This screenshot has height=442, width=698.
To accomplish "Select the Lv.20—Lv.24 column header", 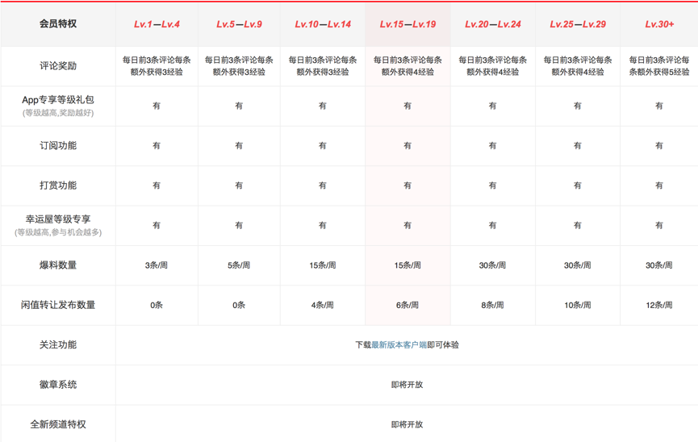I will [x=492, y=24].
